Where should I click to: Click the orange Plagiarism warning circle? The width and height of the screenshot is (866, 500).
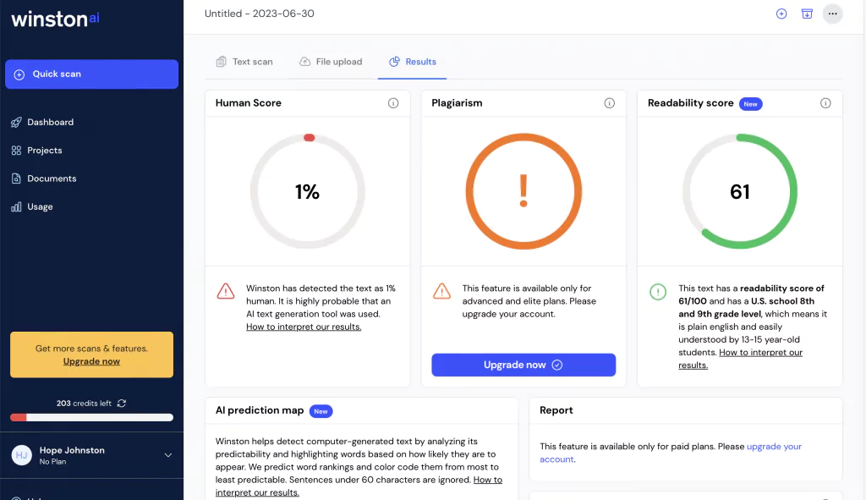pos(523,191)
